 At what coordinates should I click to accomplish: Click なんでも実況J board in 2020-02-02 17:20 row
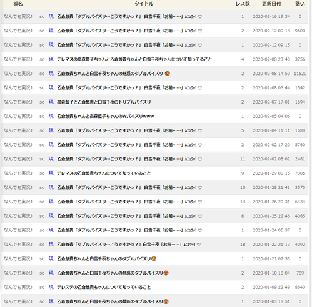tap(18, 145)
